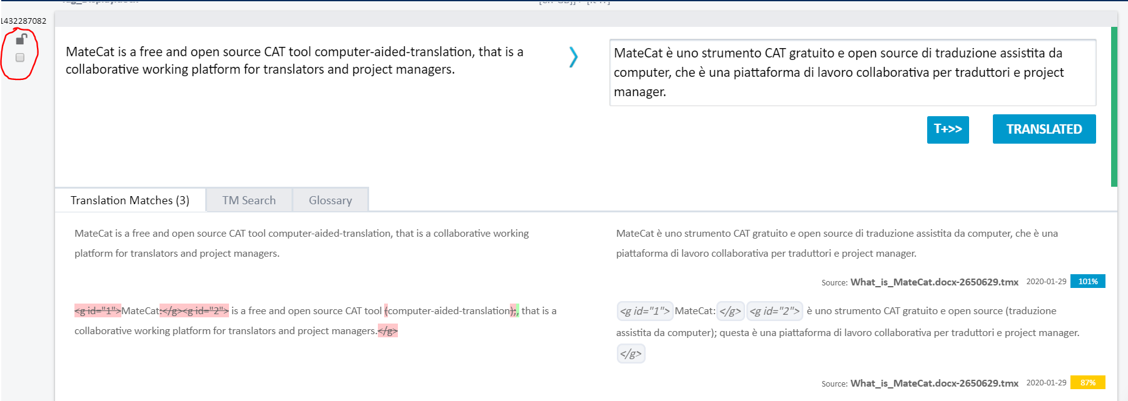Click the green status bar beside the segment
This screenshot has height=401, width=1128.
1114,106
